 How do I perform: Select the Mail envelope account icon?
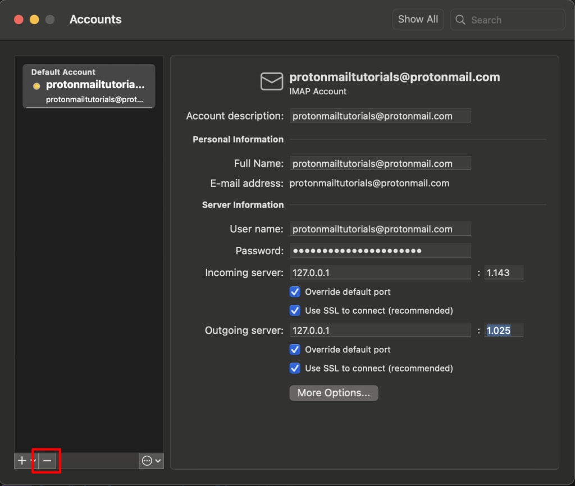[x=271, y=82]
